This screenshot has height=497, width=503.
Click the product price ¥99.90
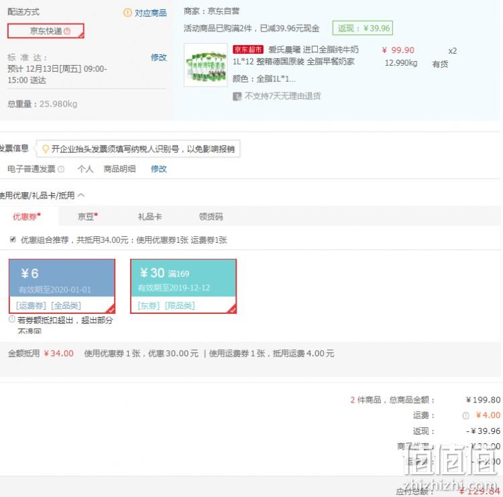398,50
